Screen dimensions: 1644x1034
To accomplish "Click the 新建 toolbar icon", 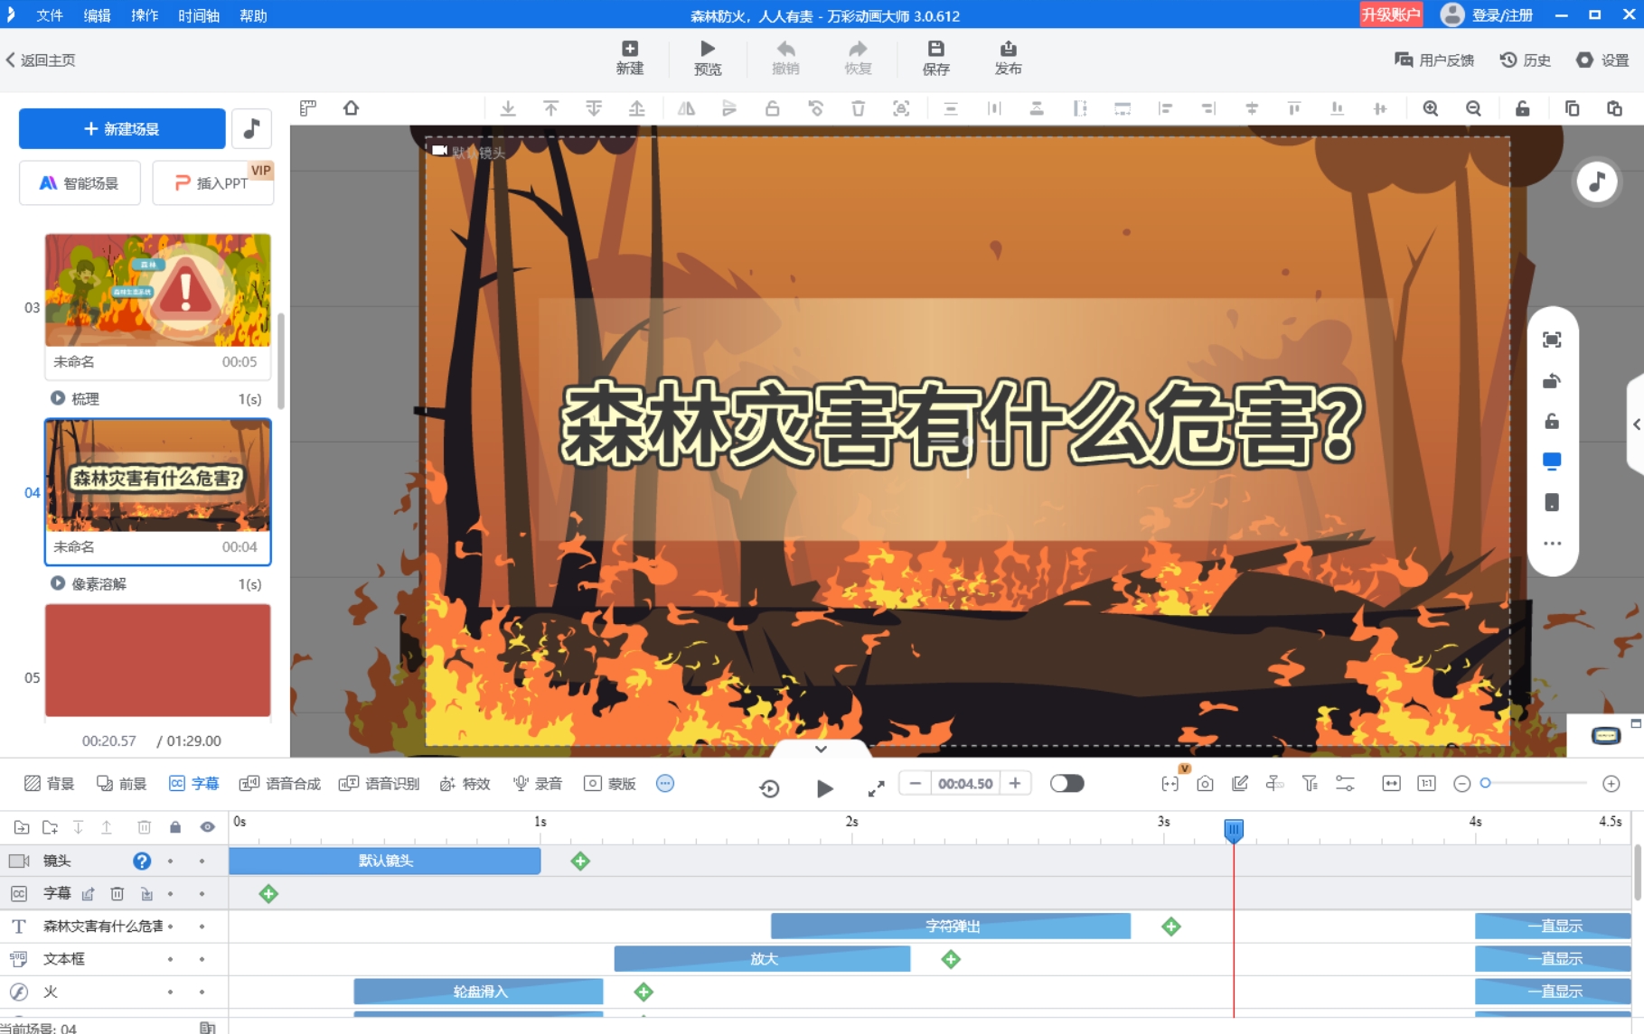I will click(630, 58).
